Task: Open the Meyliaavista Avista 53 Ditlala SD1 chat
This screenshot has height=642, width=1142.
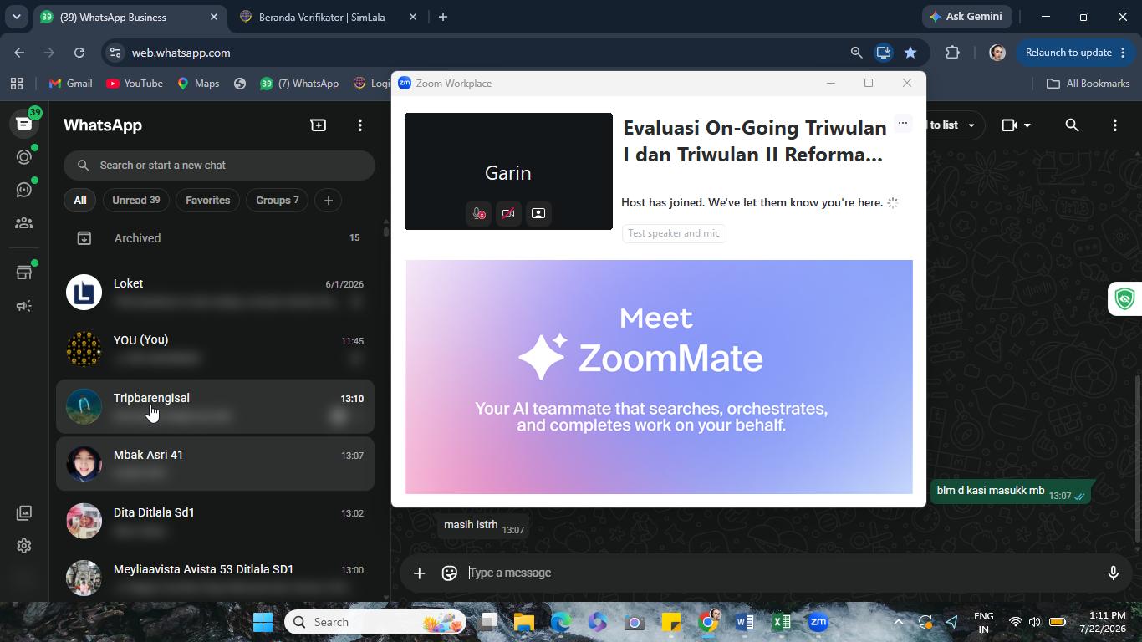Action: (x=216, y=578)
